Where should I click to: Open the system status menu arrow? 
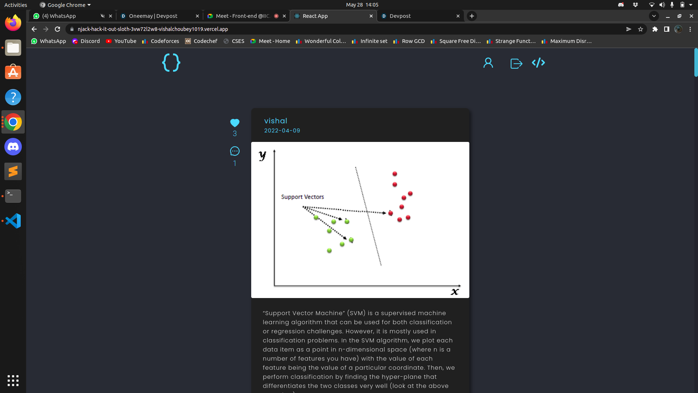[x=691, y=5]
